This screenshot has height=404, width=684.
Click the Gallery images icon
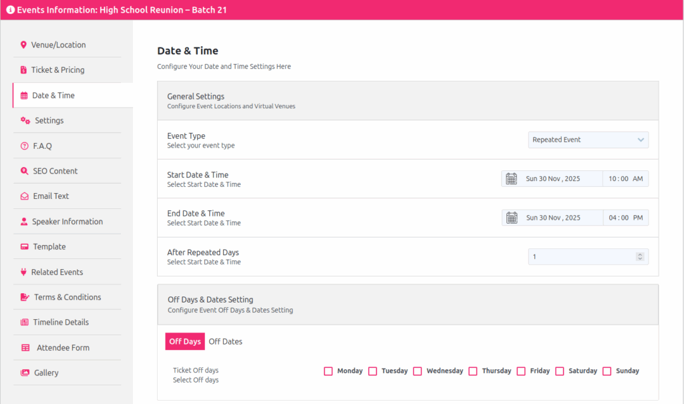coord(25,373)
